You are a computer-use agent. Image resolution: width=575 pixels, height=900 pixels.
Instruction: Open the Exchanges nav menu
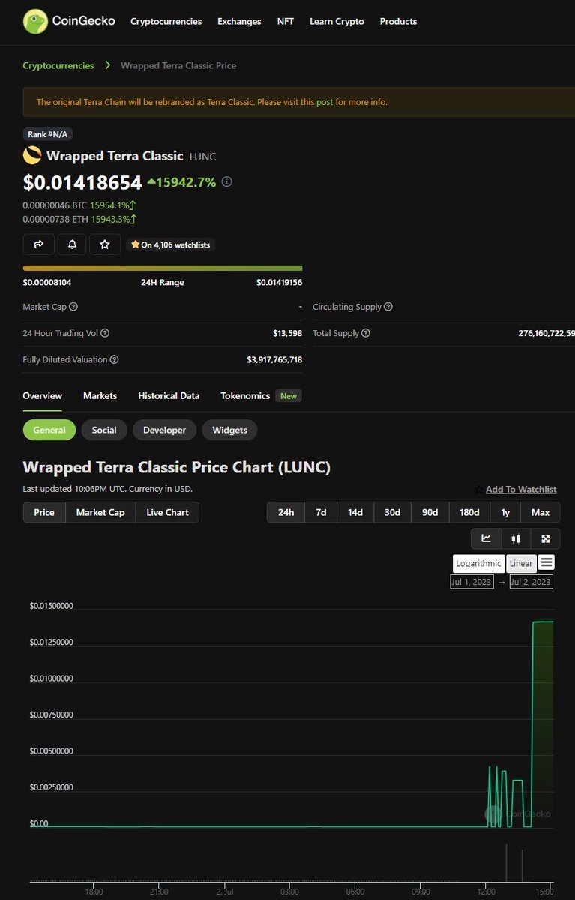click(239, 21)
